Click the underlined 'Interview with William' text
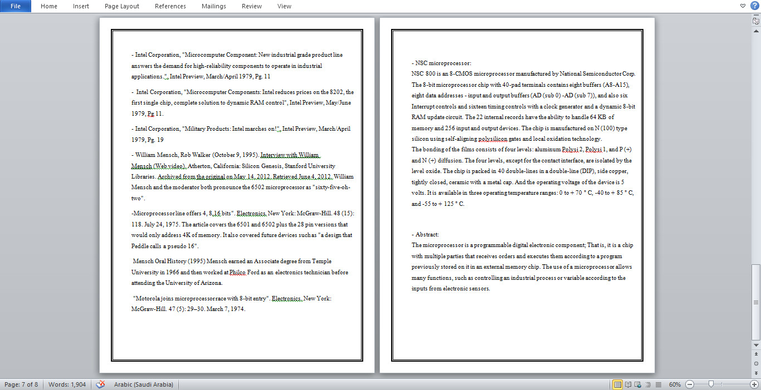The image size is (761, 390). pyautogui.click(x=290, y=155)
